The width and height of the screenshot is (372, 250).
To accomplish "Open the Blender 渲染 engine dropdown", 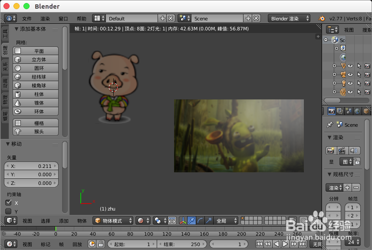I will 289,18.
